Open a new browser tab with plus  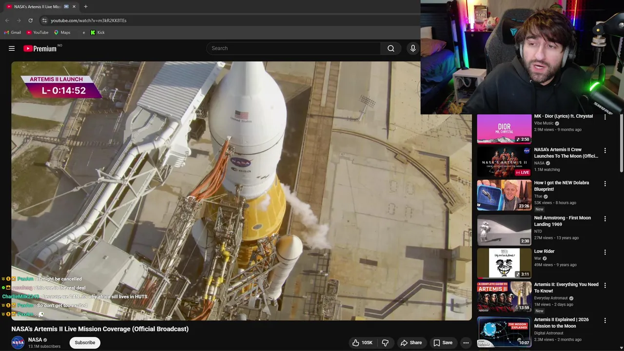86,6
